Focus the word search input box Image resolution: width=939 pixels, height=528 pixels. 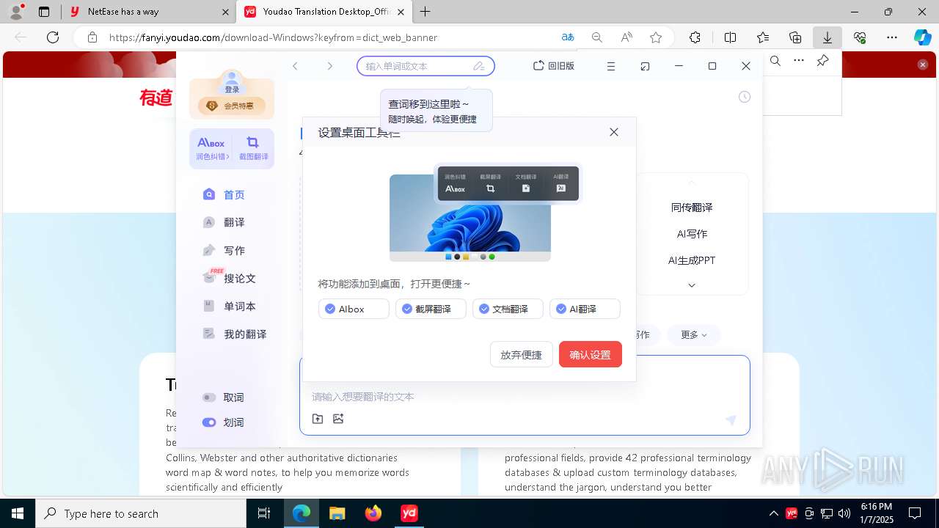[425, 66]
